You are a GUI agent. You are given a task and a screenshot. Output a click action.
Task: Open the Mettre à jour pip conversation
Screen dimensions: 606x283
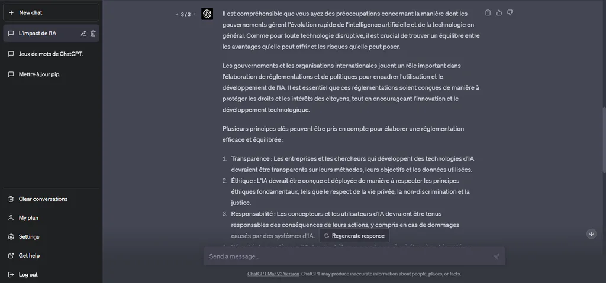tap(51, 74)
